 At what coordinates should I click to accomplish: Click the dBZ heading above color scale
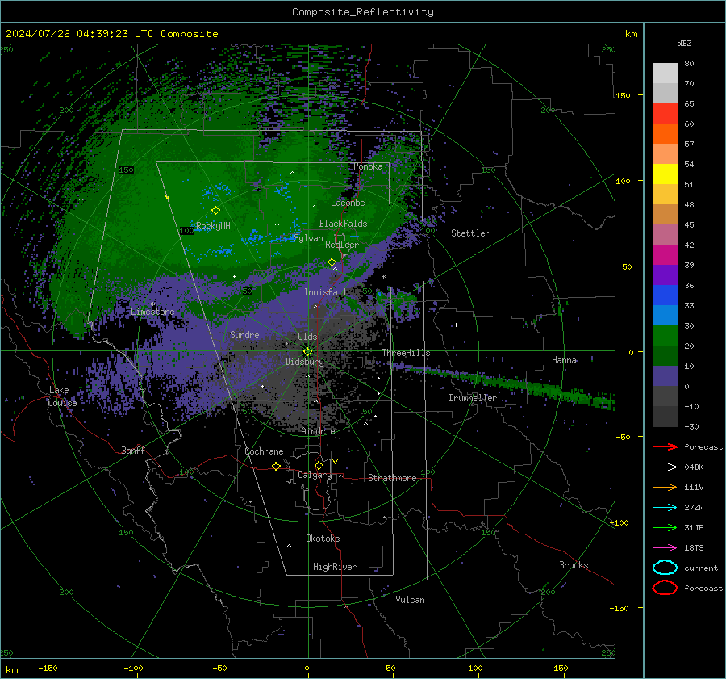pyautogui.click(x=684, y=43)
